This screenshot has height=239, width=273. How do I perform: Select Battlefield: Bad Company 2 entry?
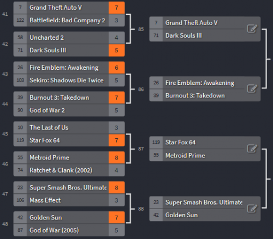tap(69, 20)
